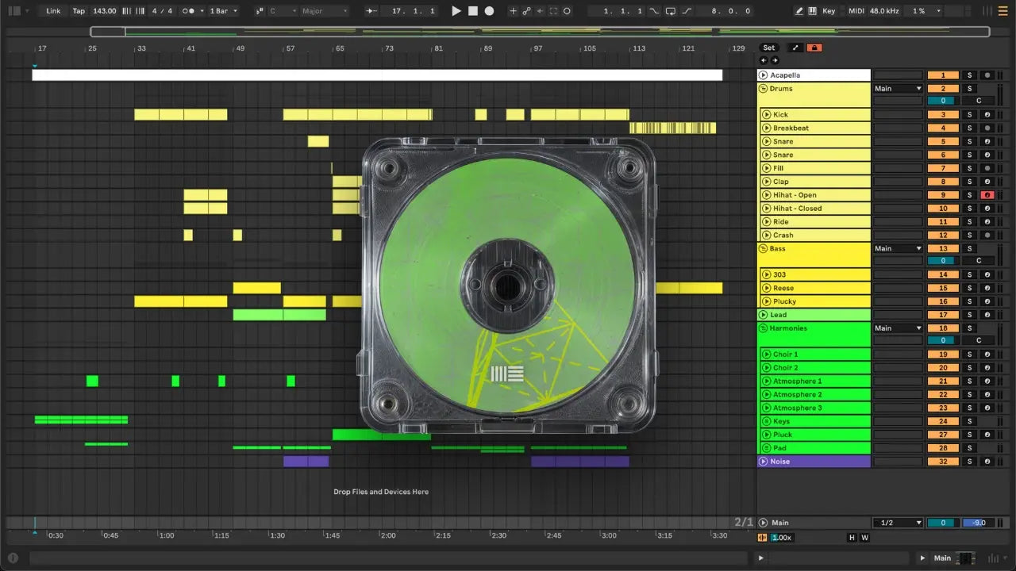Toggle the metronome button
The image size is (1016, 571).
[190, 11]
